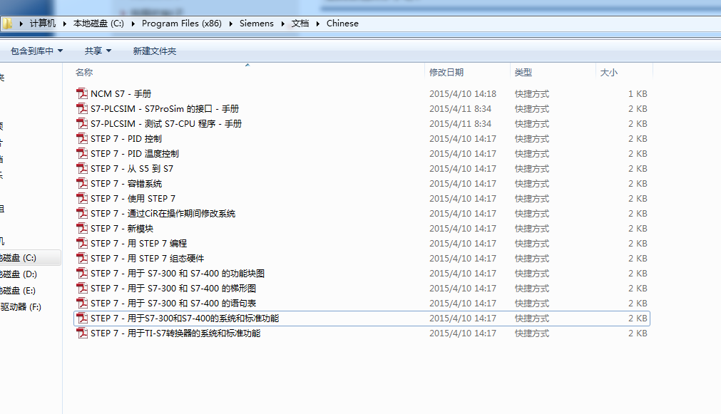Select file STEP 7 - 使用 STEP 7
Viewport: 721px width, 414px height.
133,199
